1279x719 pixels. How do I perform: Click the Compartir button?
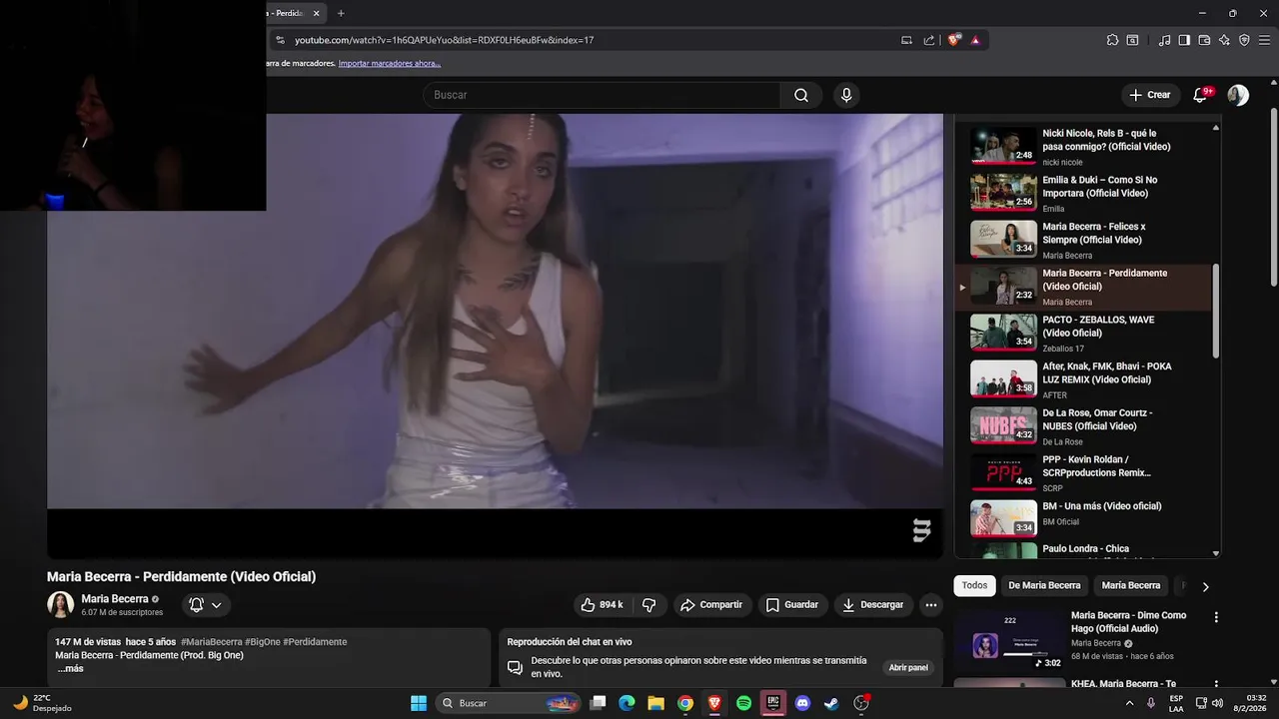click(x=710, y=604)
